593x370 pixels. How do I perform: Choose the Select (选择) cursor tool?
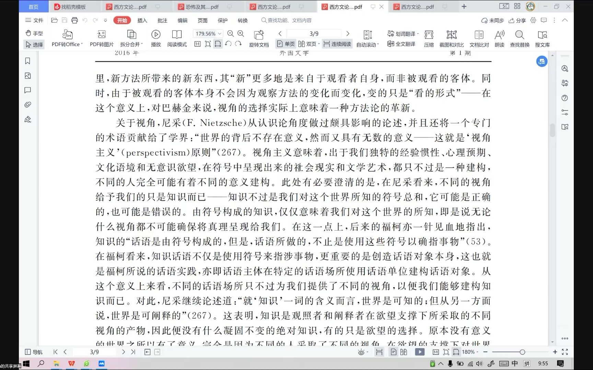coord(34,45)
